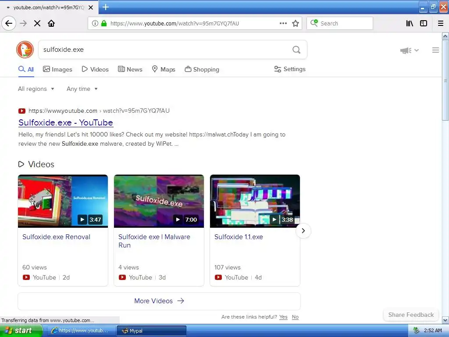Click the 60 views text
Viewport: 449px width, 337px height.
[35, 267]
